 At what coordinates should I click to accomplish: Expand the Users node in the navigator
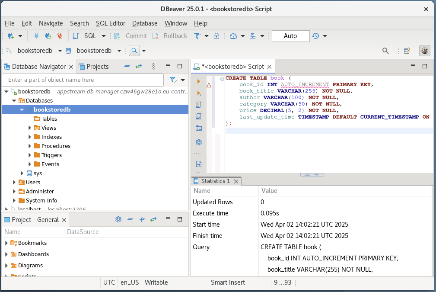point(14,182)
